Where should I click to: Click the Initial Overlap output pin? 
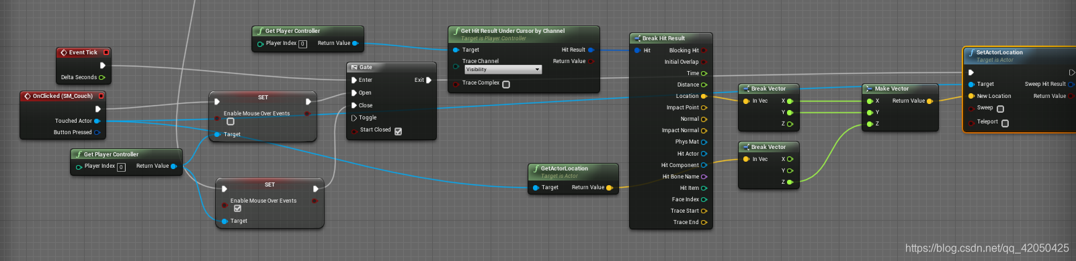(704, 62)
